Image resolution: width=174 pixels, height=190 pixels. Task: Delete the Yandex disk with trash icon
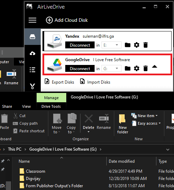click(146, 45)
